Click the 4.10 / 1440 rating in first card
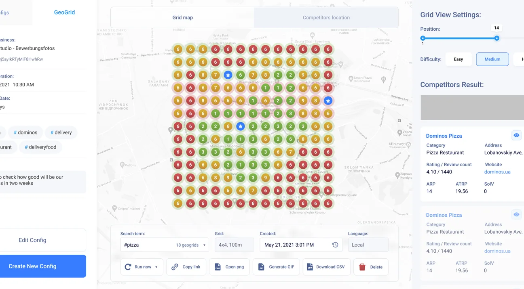Image resolution: width=524 pixels, height=289 pixels. pos(439,172)
